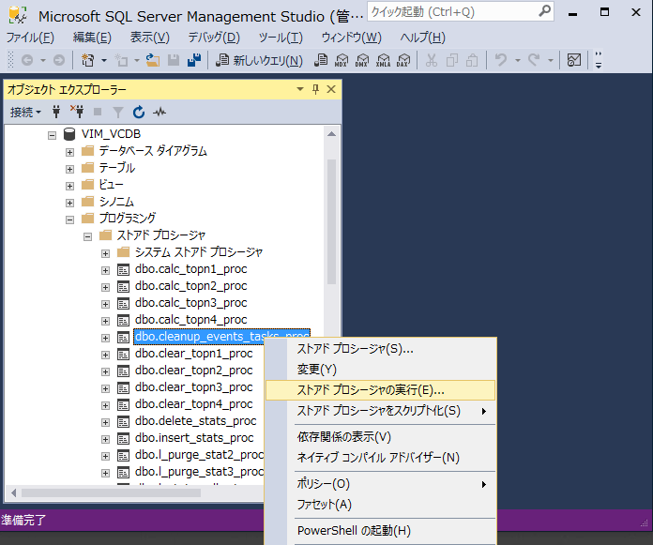The image size is (653, 545).
Task: Expand the システム ストアド プロシージャ folder
Action: [105, 253]
